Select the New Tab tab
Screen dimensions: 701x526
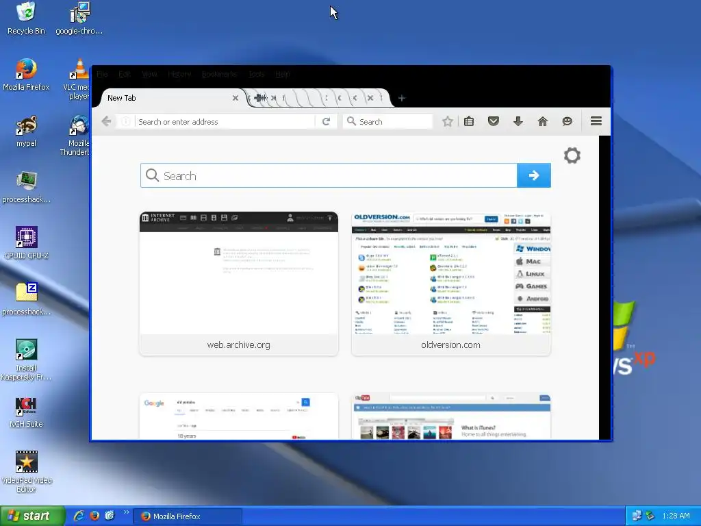click(172, 98)
